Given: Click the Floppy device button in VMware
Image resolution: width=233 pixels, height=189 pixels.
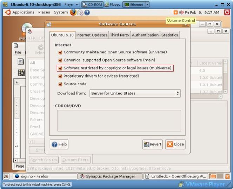Looking at the screenshot, I should click(x=113, y=5).
